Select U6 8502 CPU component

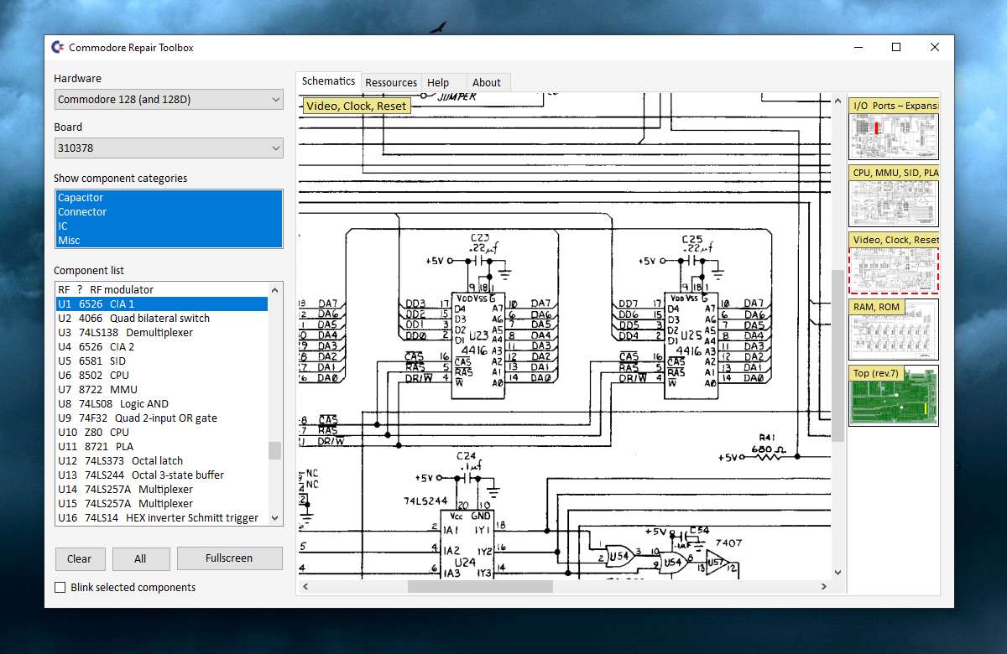pyautogui.click(x=162, y=376)
